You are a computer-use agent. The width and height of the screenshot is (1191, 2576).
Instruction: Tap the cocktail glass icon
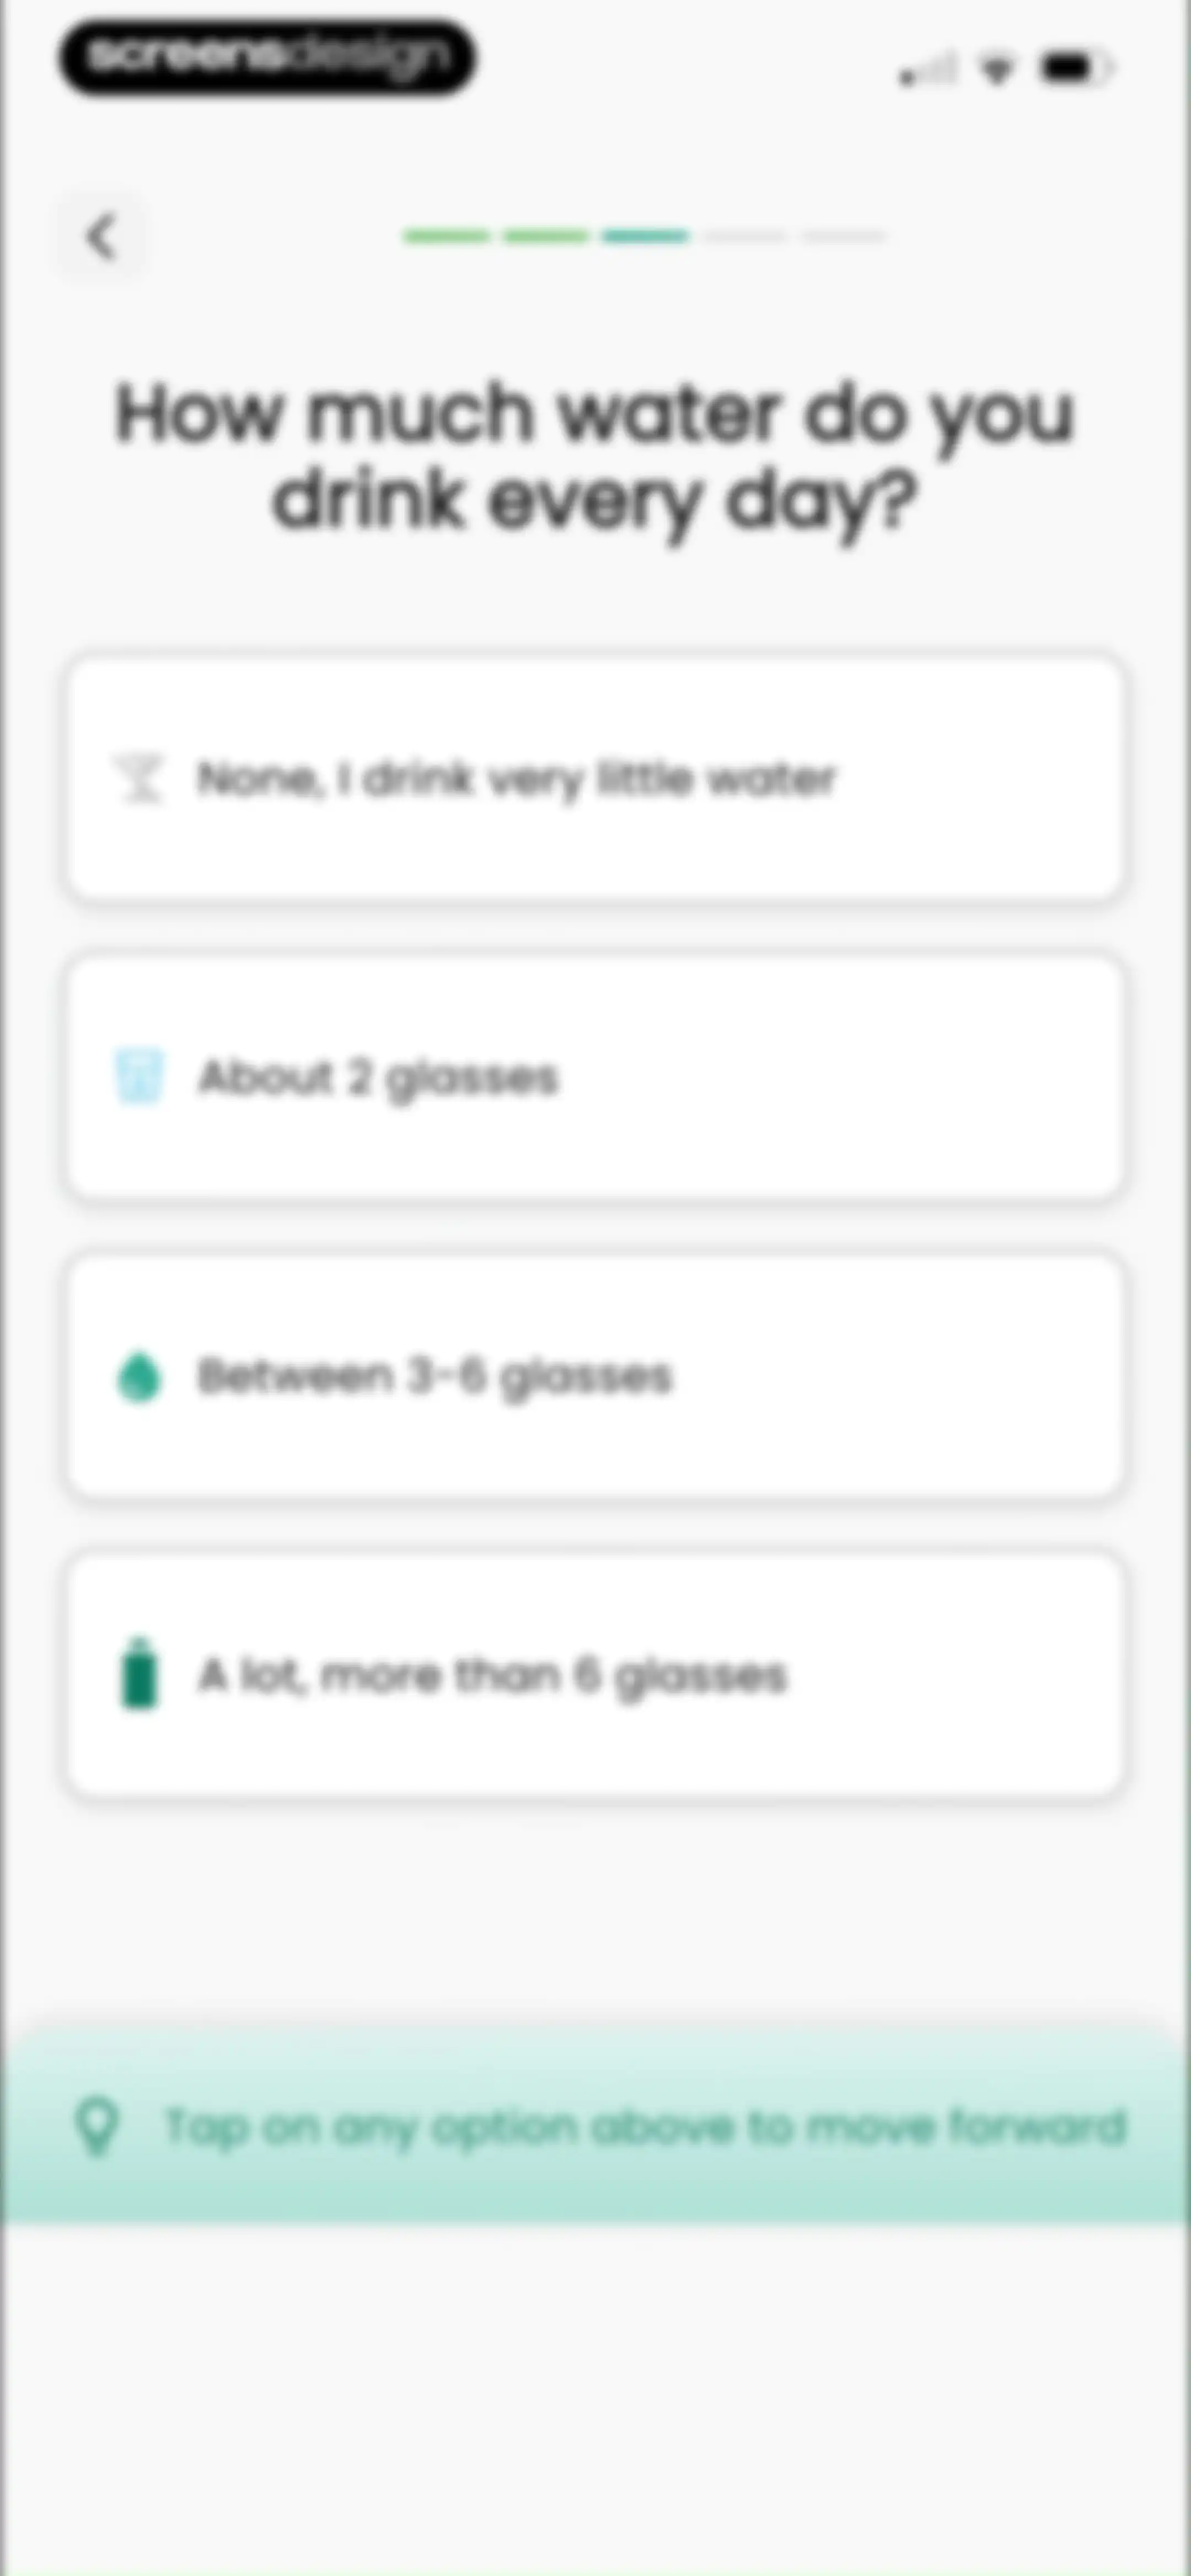point(138,778)
